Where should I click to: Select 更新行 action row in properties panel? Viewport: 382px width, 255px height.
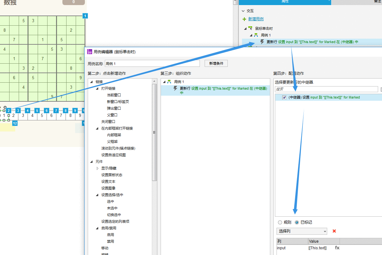pos(312,42)
